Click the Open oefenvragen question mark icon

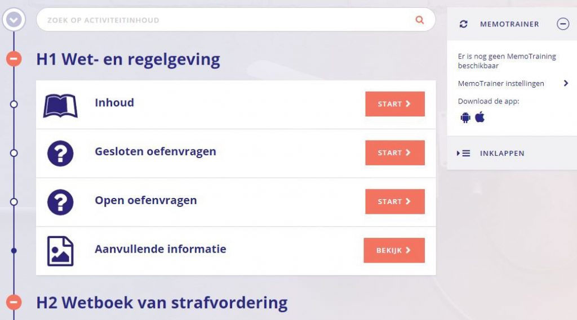pyautogui.click(x=60, y=202)
